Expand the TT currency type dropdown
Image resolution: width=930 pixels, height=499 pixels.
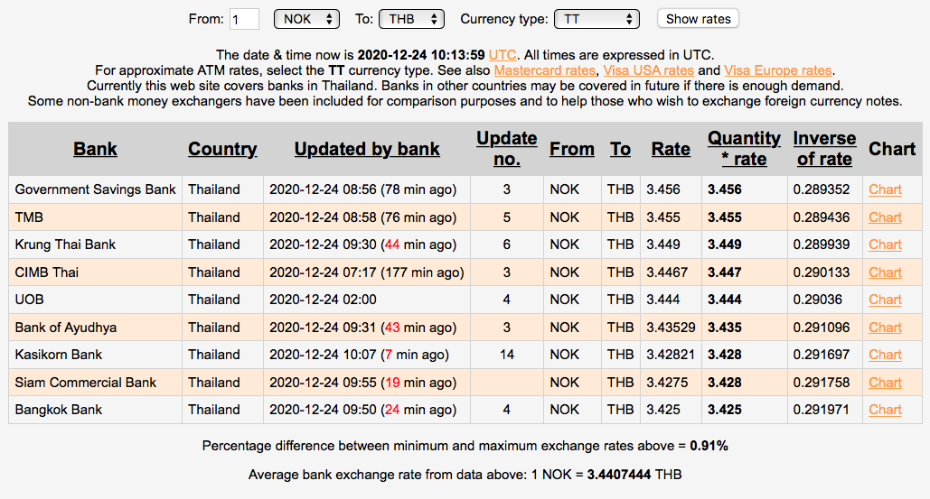point(596,19)
